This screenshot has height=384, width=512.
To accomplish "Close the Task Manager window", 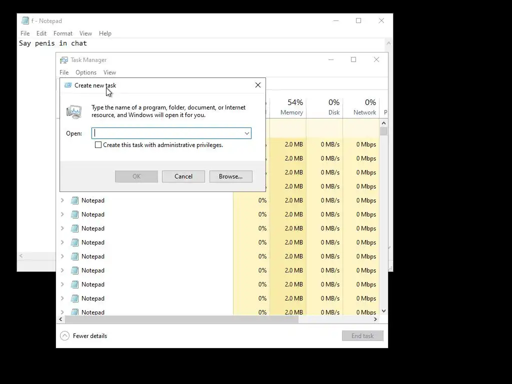I will 376,60.
